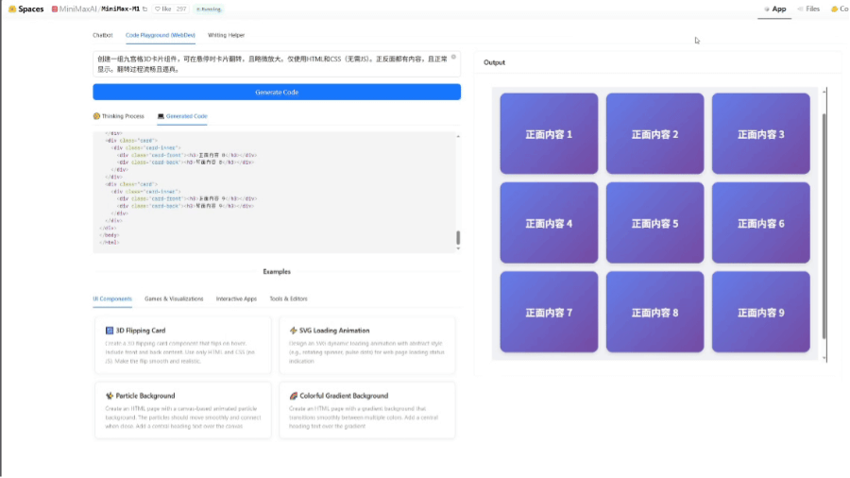The image size is (850, 478).
Task: Click the Particle Background sparkle icon
Action: [109, 396]
